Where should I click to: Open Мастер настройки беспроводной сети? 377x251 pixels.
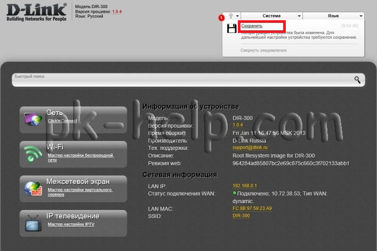click(x=81, y=157)
